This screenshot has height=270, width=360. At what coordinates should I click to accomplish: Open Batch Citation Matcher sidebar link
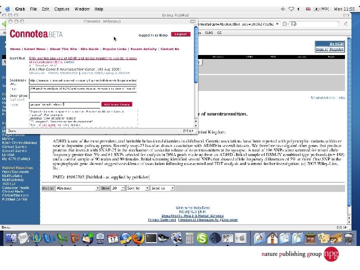[x=19, y=143]
